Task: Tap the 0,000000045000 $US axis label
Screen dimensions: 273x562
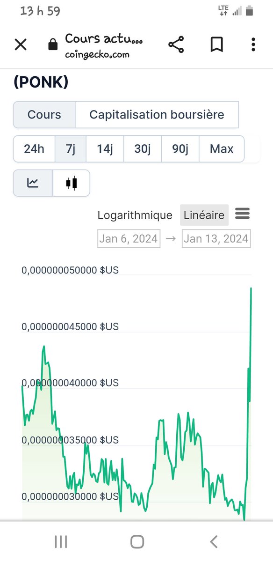Action: (x=70, y=326)
